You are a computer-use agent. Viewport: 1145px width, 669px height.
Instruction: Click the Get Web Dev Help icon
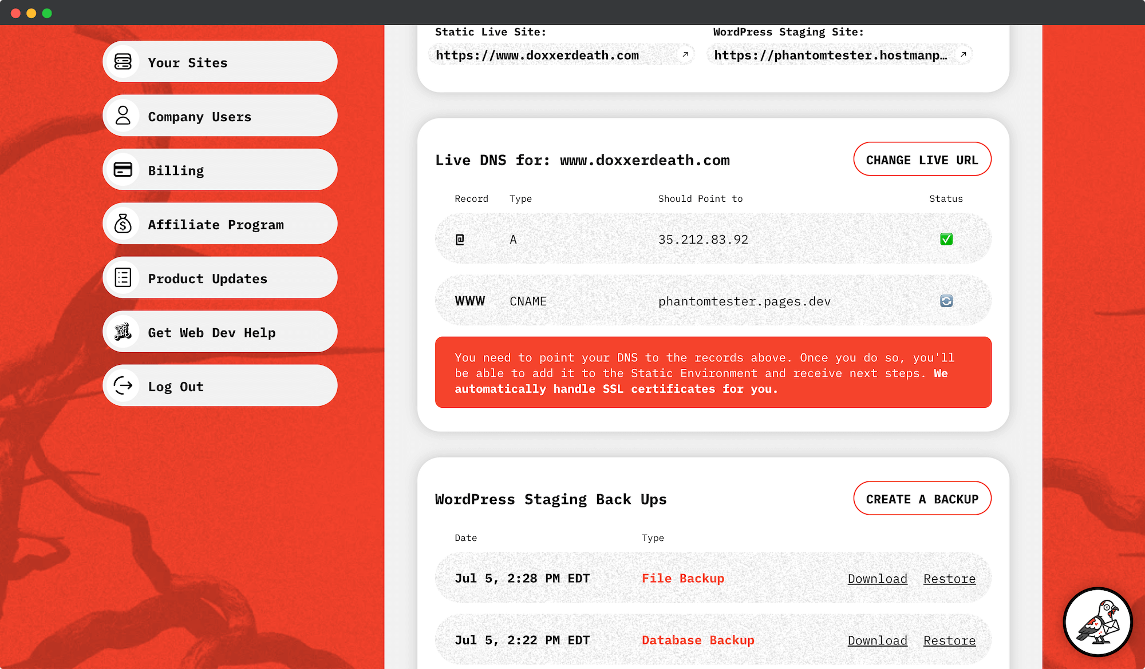coord(123,332)
